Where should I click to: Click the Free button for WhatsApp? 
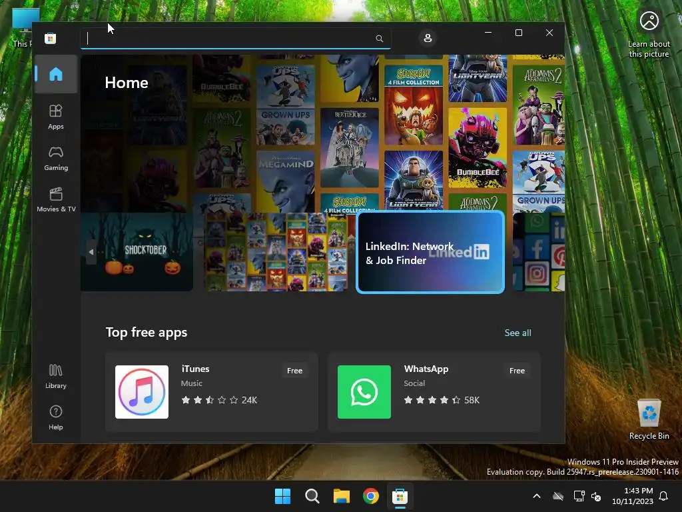coord(517,371)
